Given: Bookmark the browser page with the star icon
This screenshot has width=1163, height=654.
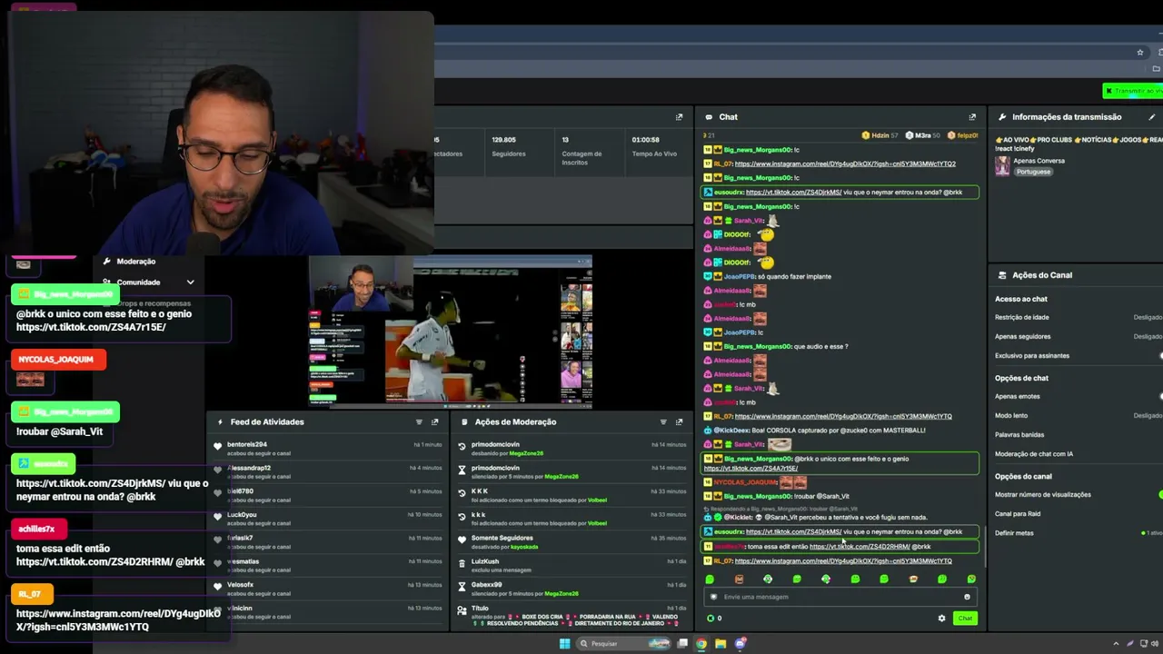Looking at the screenshot, I should pos(1140,53).
